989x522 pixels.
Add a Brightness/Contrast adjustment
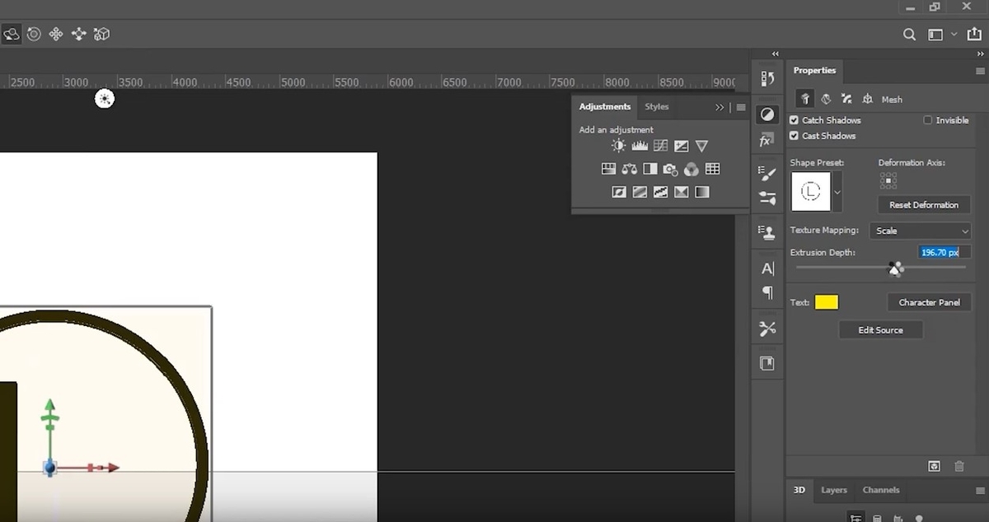[619, 146]
